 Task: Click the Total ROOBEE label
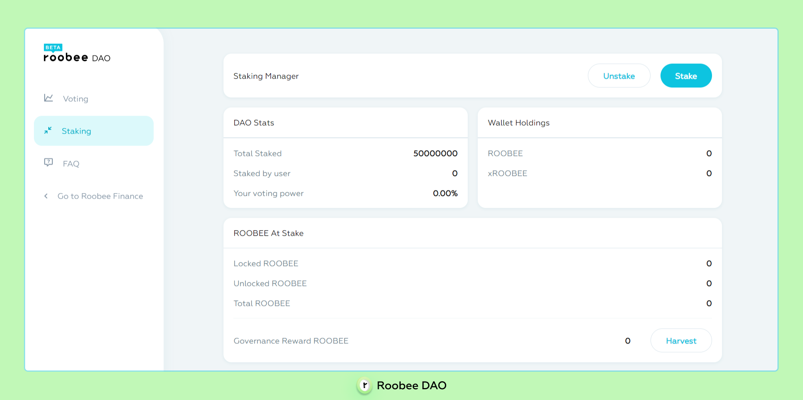[261, 303]
